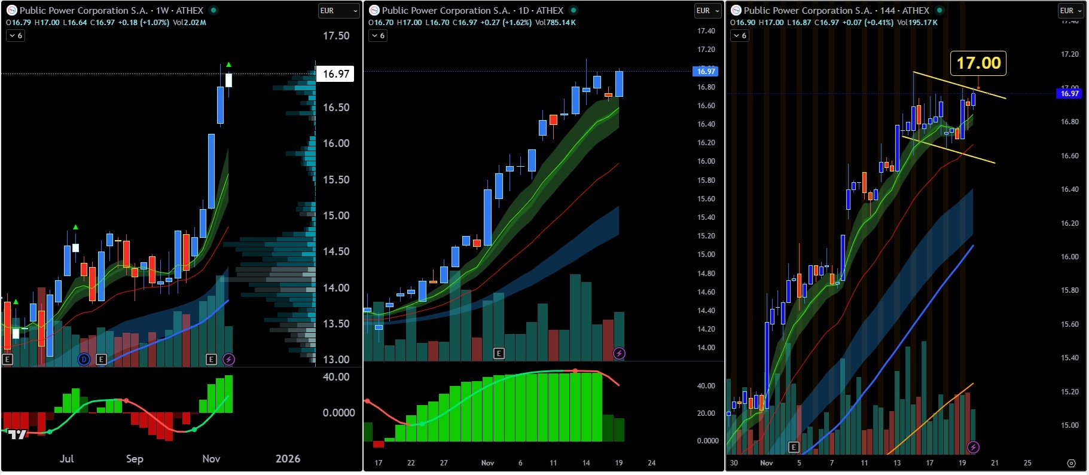Click green market status dot on weekly chart
This screenshot has height=475, width=1089.
point(213,10)
